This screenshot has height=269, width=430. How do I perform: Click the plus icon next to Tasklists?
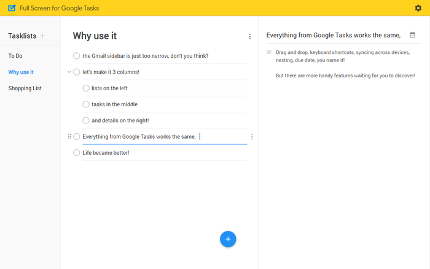pos(42,36)
